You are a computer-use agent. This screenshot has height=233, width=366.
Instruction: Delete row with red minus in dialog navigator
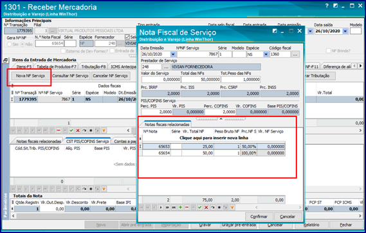(x=187, y=207)
